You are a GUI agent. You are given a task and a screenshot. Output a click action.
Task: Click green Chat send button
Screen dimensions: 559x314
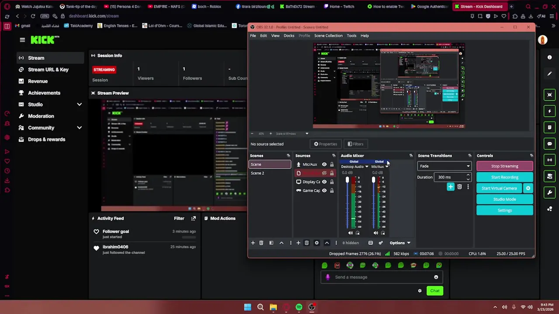pyautogui.click(x=435, y=291)
